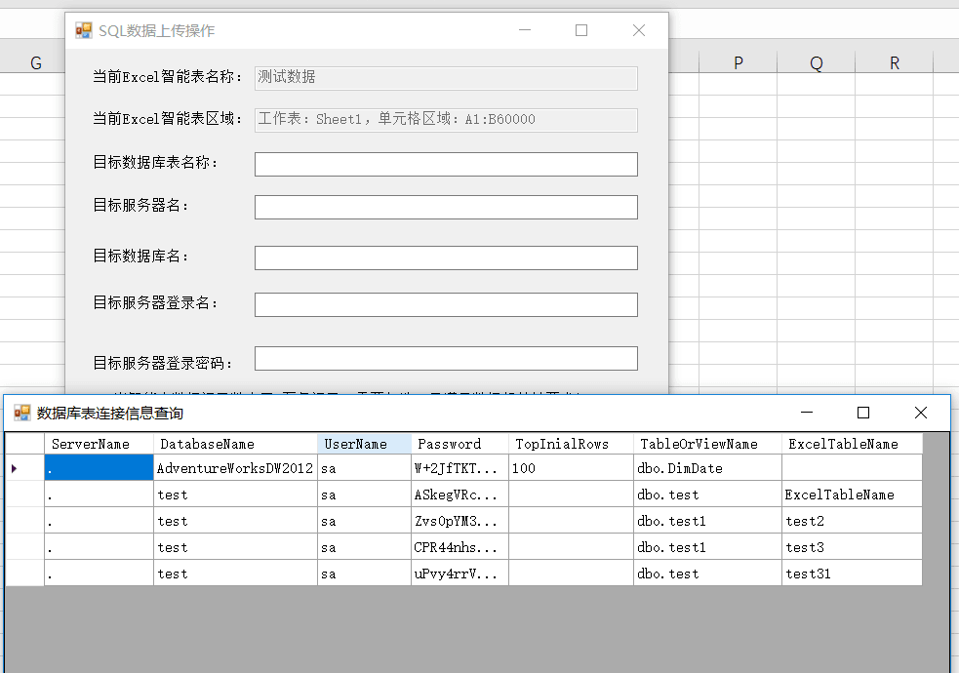Select the uPvy4rrV... password cell

coord(460,574)
